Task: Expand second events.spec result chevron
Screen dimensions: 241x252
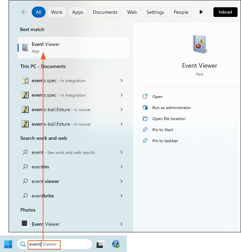Action: (x=122, y=95)
